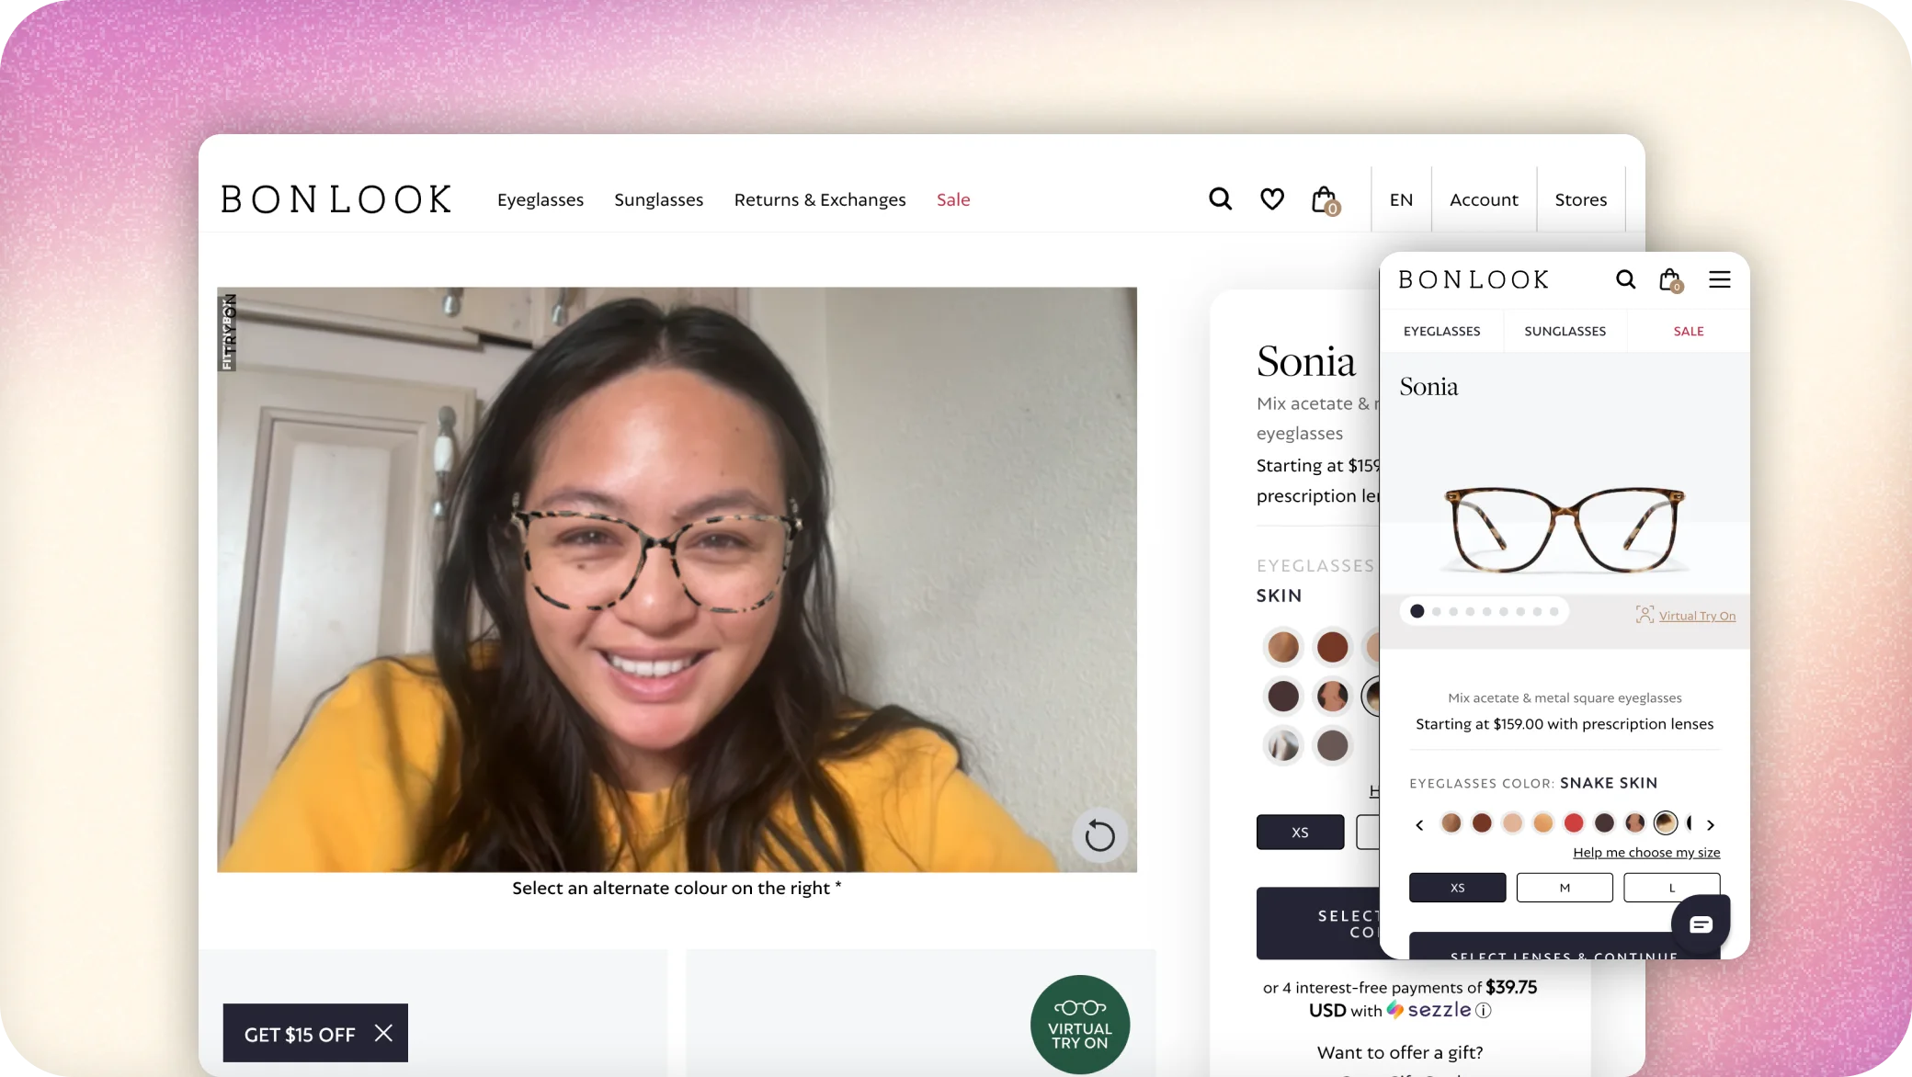Click 'Starting at $159.00 with prescription lenses' text
Screen dimensions: 1912x1077
click(1565, 724)
